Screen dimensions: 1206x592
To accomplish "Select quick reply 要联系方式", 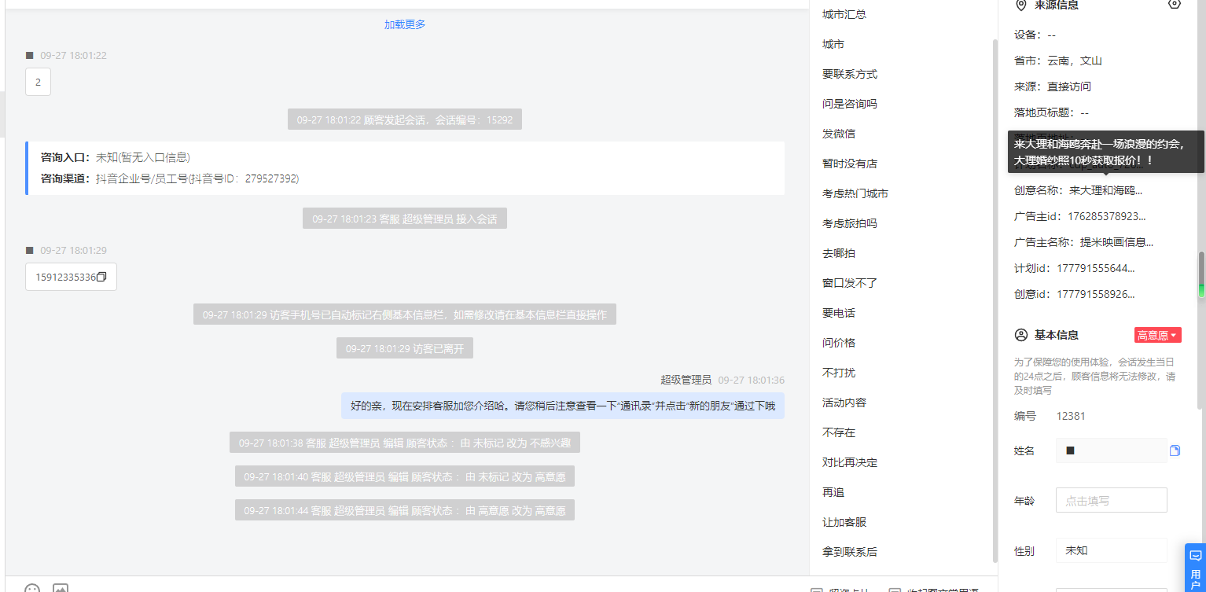I will tap(850, 74).
